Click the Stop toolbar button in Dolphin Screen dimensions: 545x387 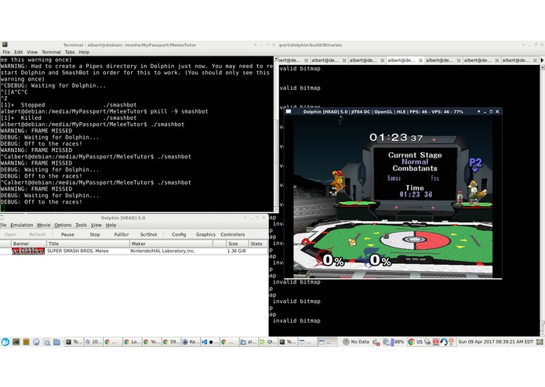coord(95,235)
